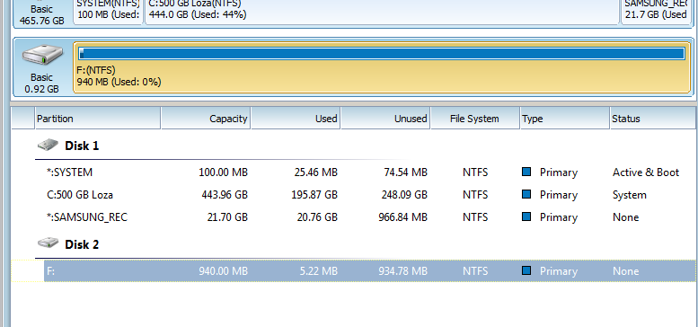This screenshot has width=698, height=327.
Task: Click the Disk 2 drive icon in disk map
Action: coord(42,55)
